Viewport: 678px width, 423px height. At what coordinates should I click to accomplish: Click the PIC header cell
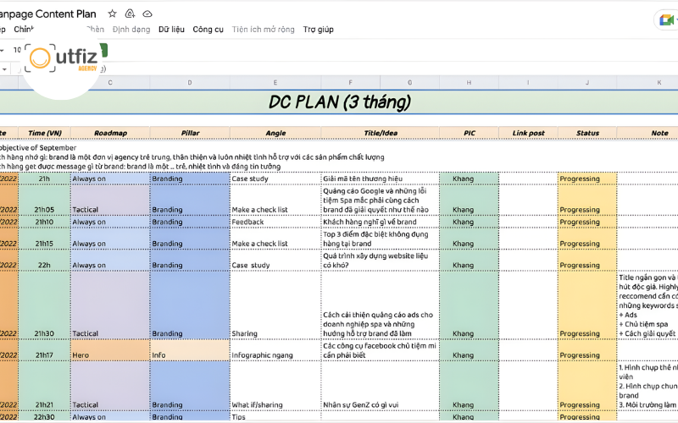click(469, 133)
